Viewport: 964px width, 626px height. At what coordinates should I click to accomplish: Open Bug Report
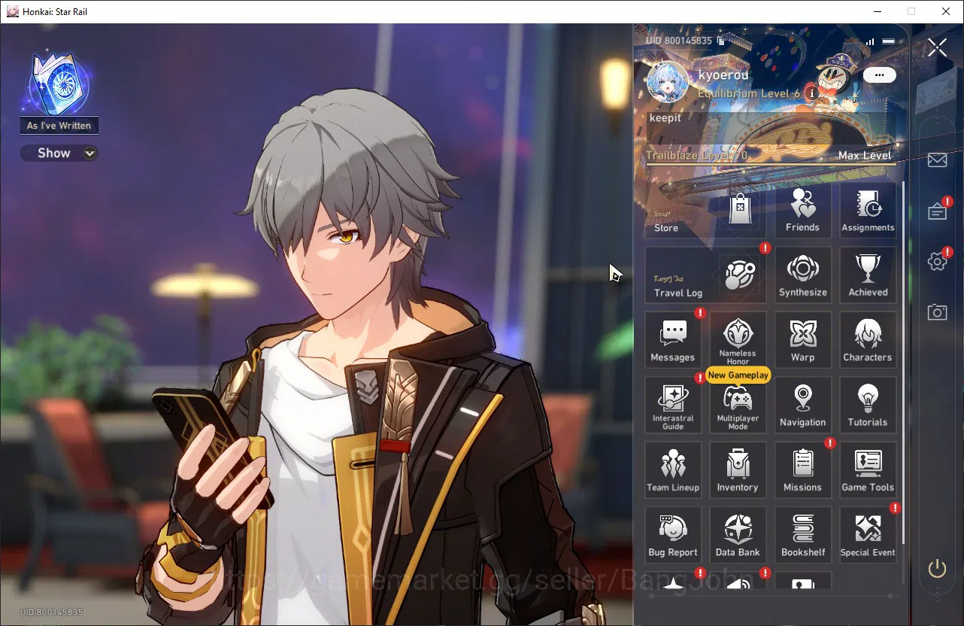pos(673,535)
